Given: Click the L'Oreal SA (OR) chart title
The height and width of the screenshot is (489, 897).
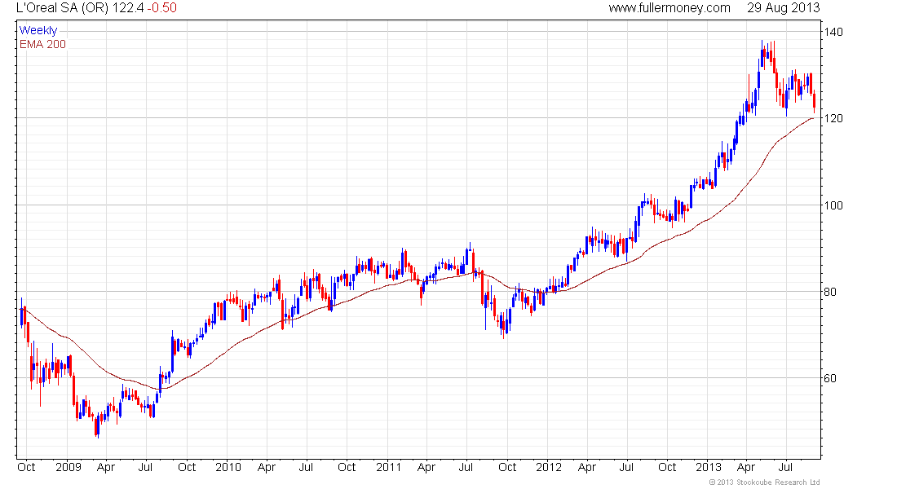Looking at the screenshot, I should point(62,8).
